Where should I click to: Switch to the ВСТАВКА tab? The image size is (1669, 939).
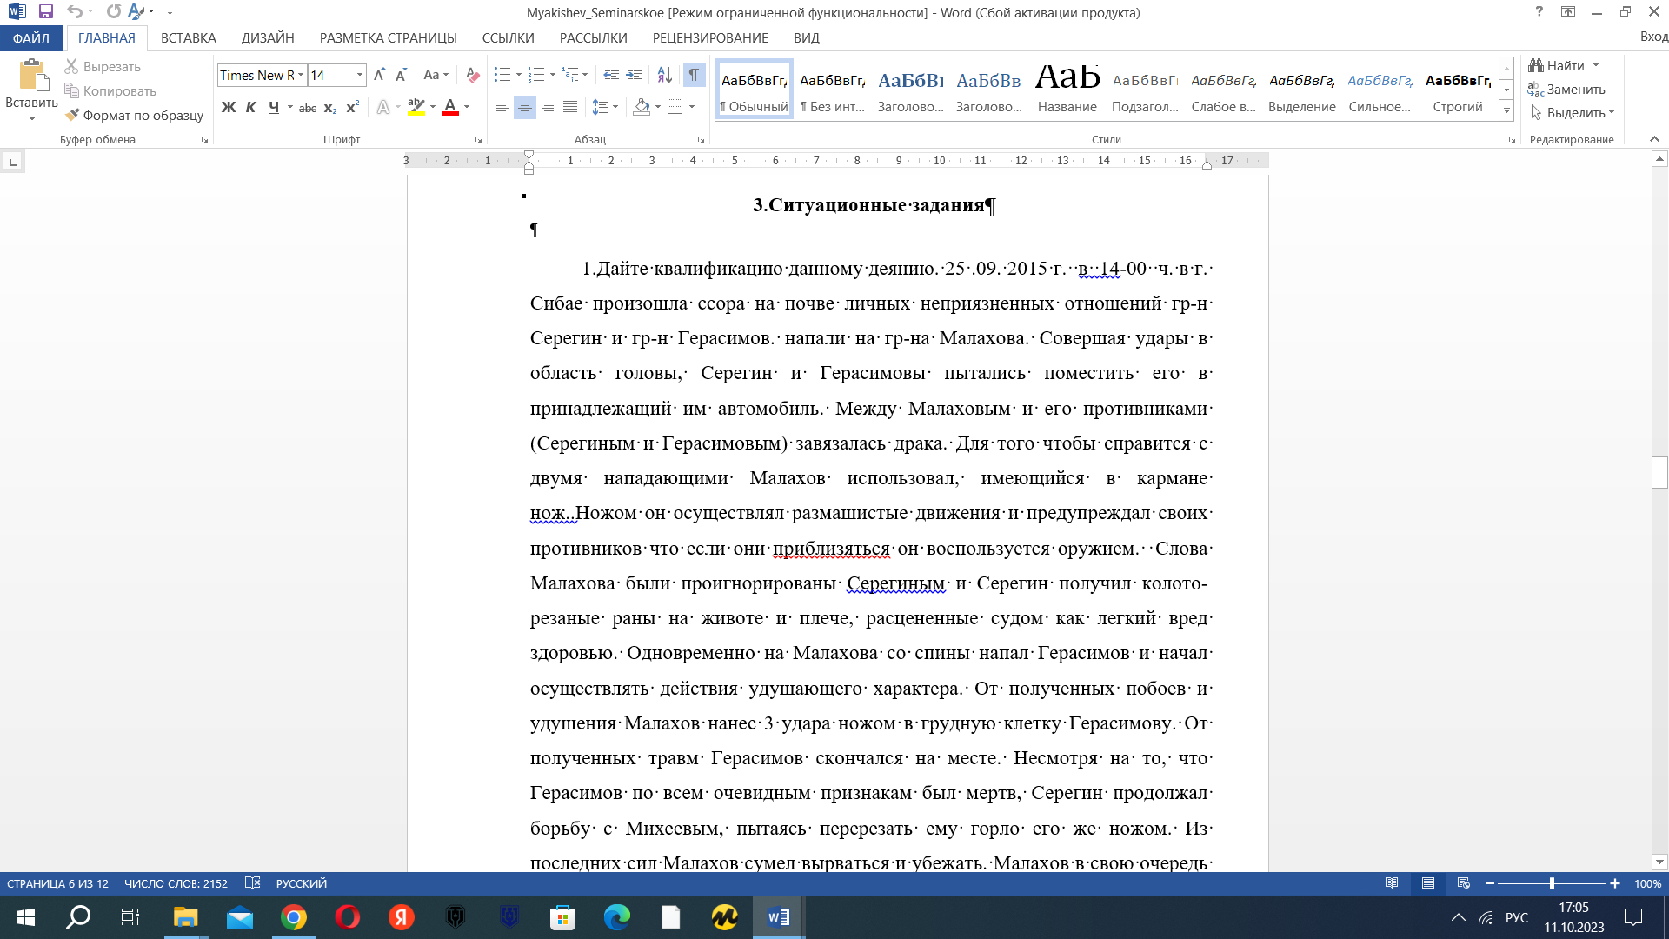pyautogui.click(x=188, y=38)
